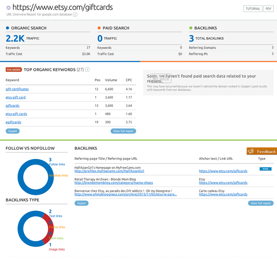Click the PAID SEARCH heading

116,28
